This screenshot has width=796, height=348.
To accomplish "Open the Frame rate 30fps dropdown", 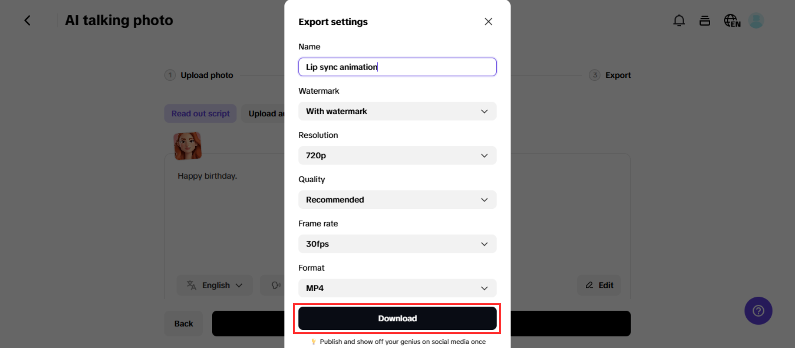I will [397, 244].
